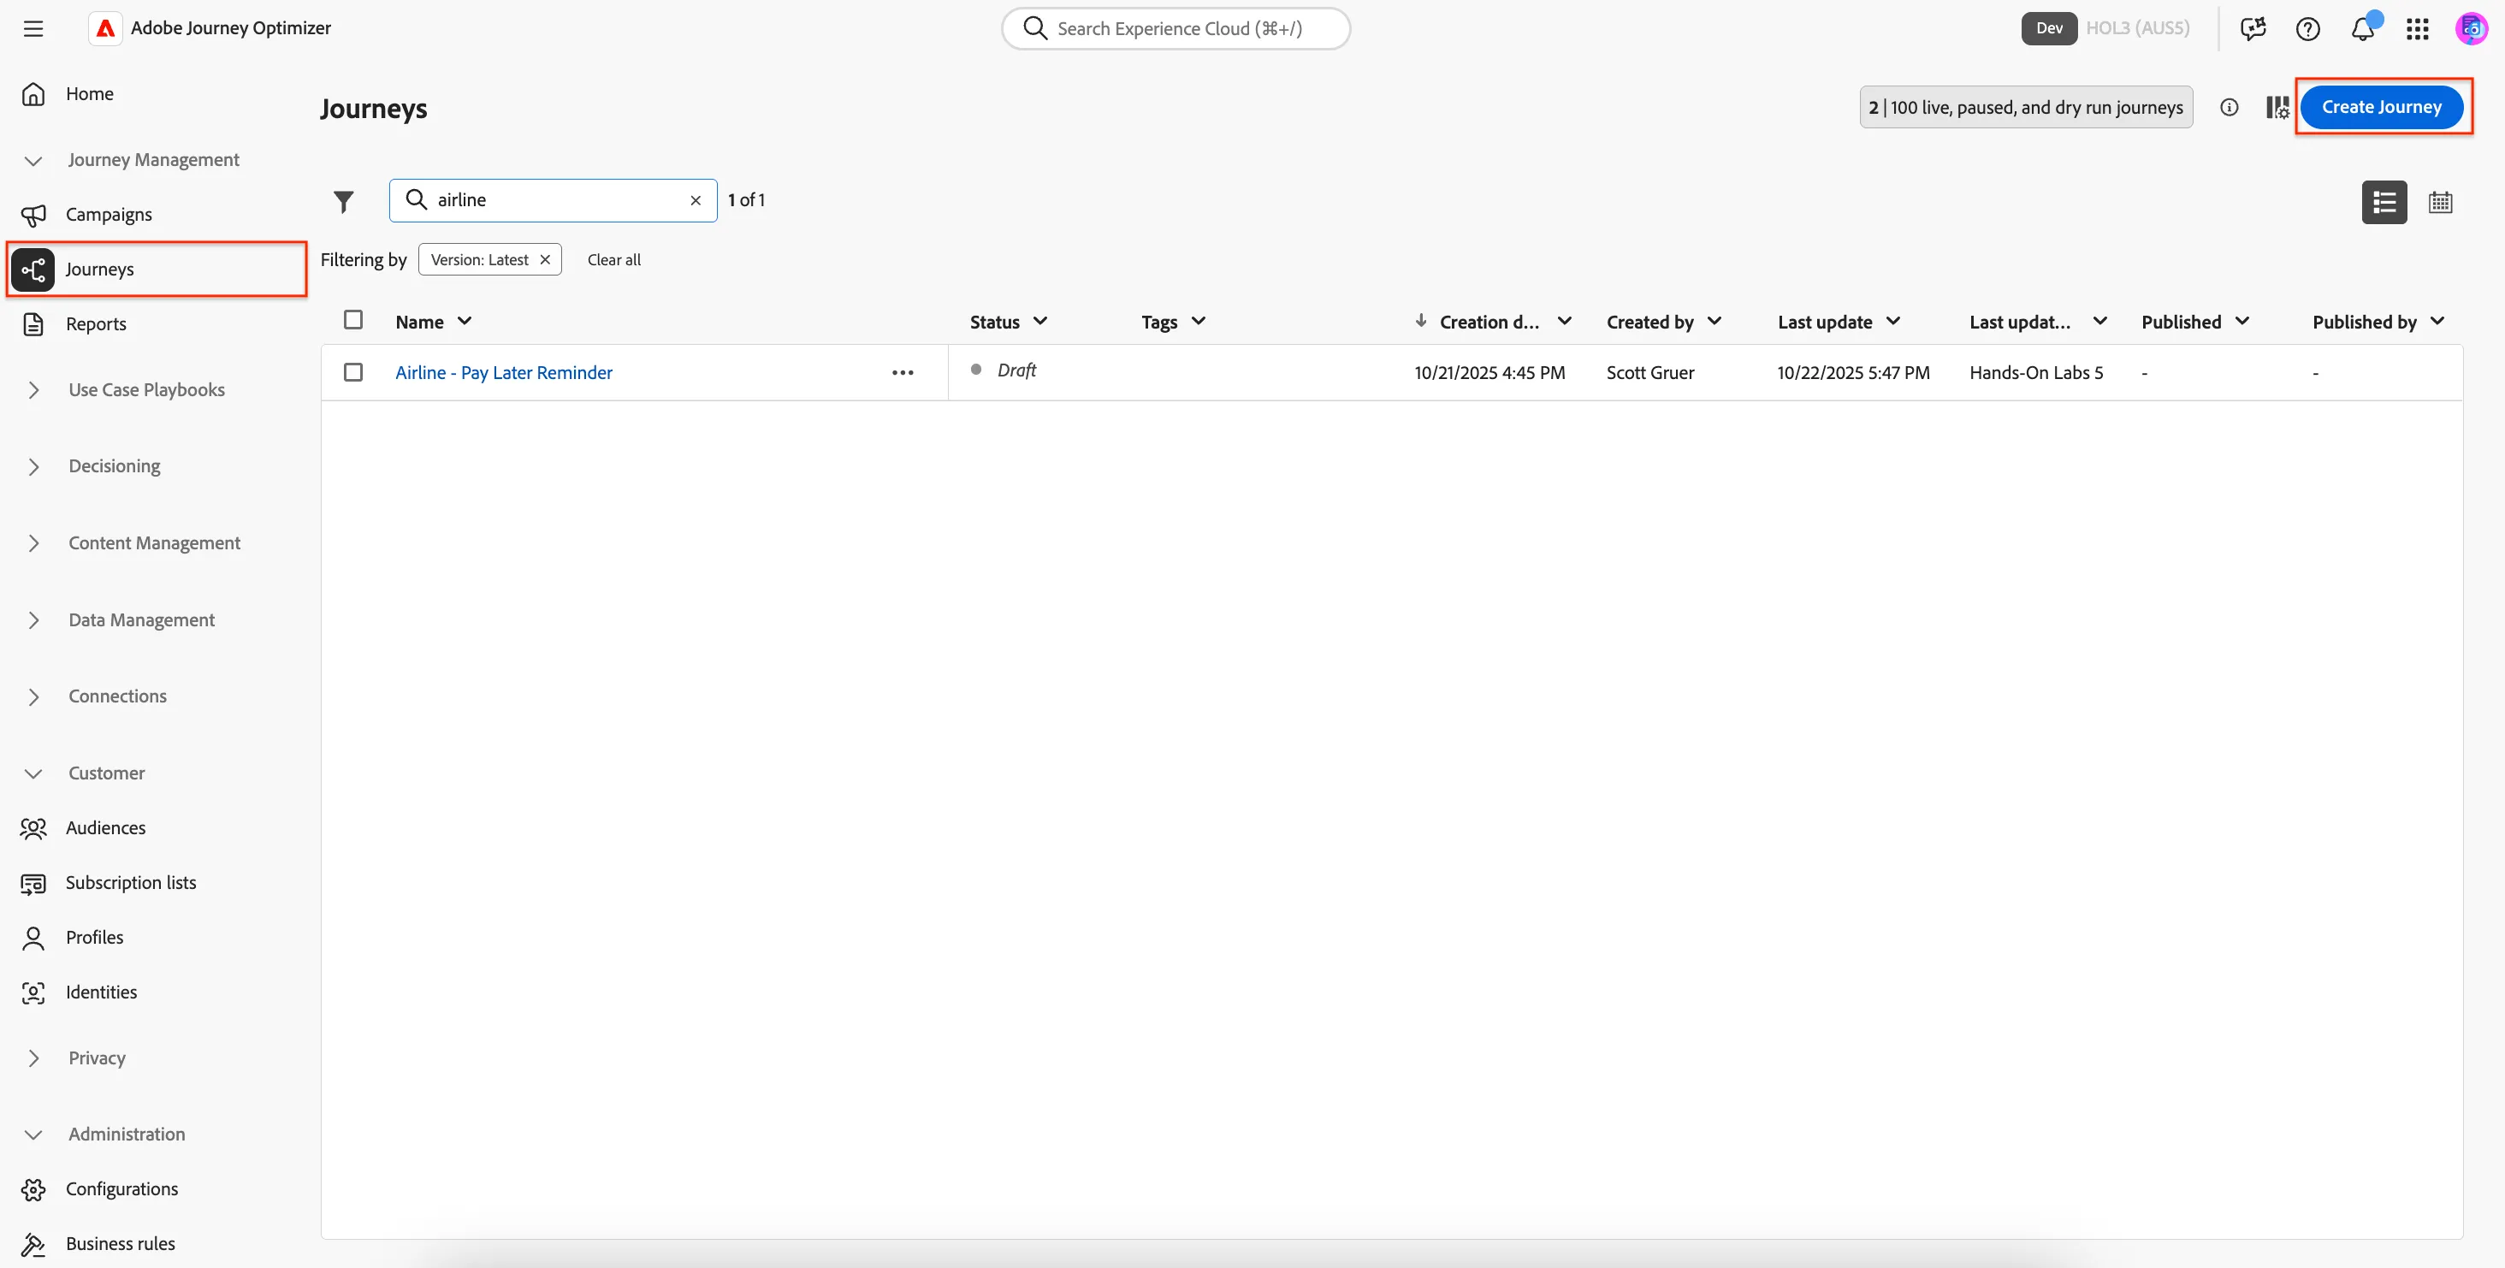Open Last updated by column dropdown
Viewport: 2505px width, 1268px height.
(x=2100, y=321)
